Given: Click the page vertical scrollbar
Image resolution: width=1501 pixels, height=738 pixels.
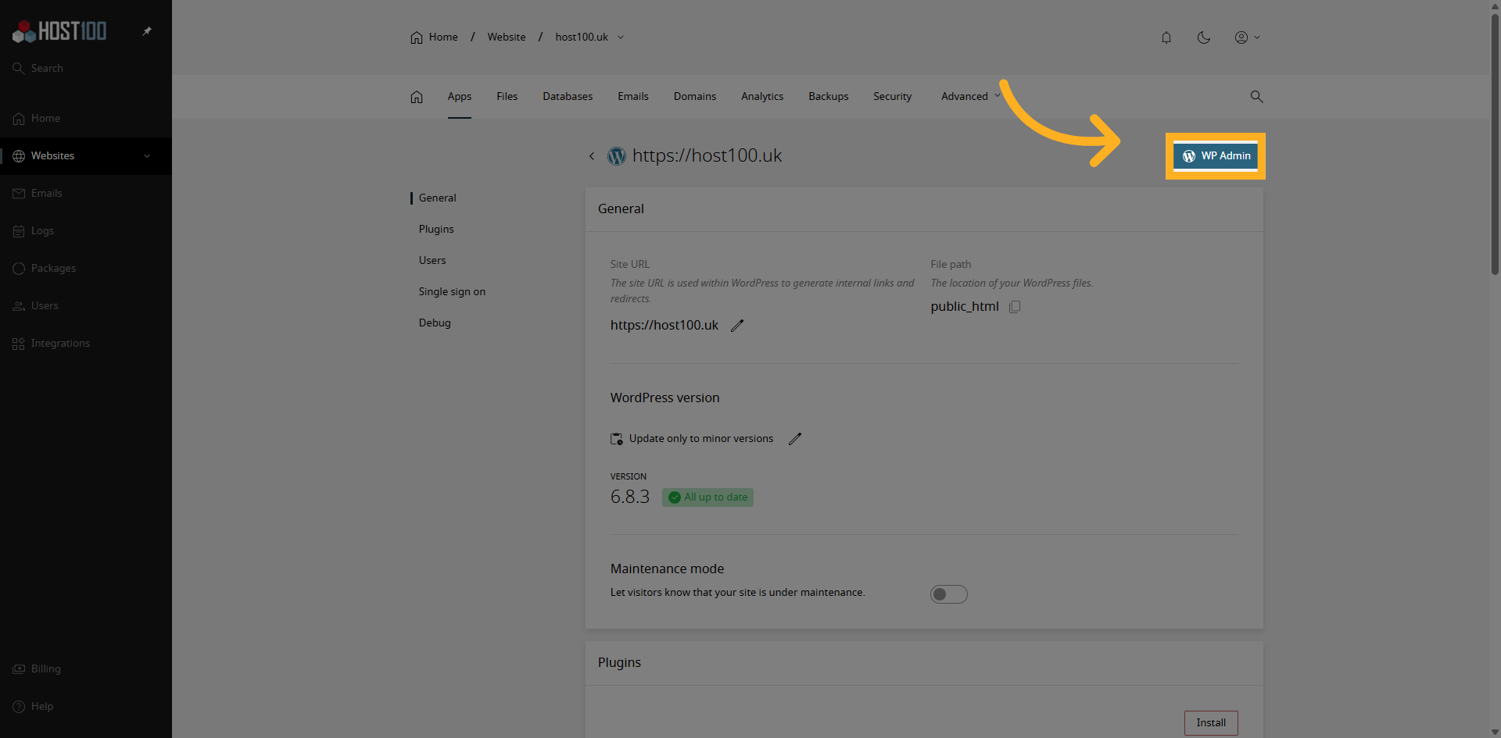Looking at the screenshot, I should point(1495,144).
